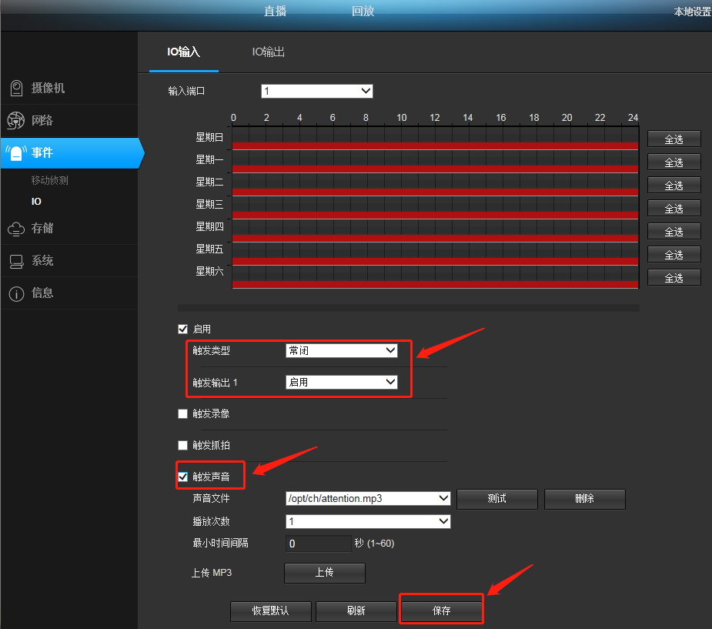Expand the 声音文件 attention.mp3 dropdown
The image size is (712, 629).
click(x=367, y=499)
